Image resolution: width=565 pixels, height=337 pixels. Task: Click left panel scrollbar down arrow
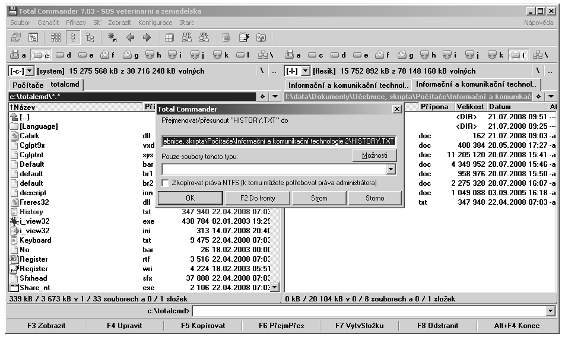(x=275, y=287)
